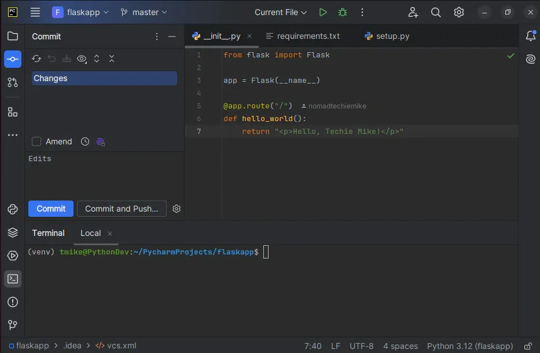This screenshot has width=540, height=353.
Task: Refresh the changes list
Action: coord(36,59)
